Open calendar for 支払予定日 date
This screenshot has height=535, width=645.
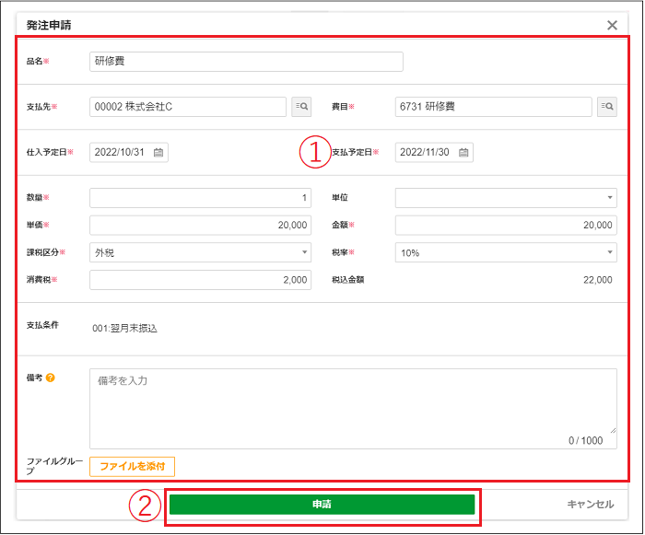pyautogui.click(x=463, y=153)
